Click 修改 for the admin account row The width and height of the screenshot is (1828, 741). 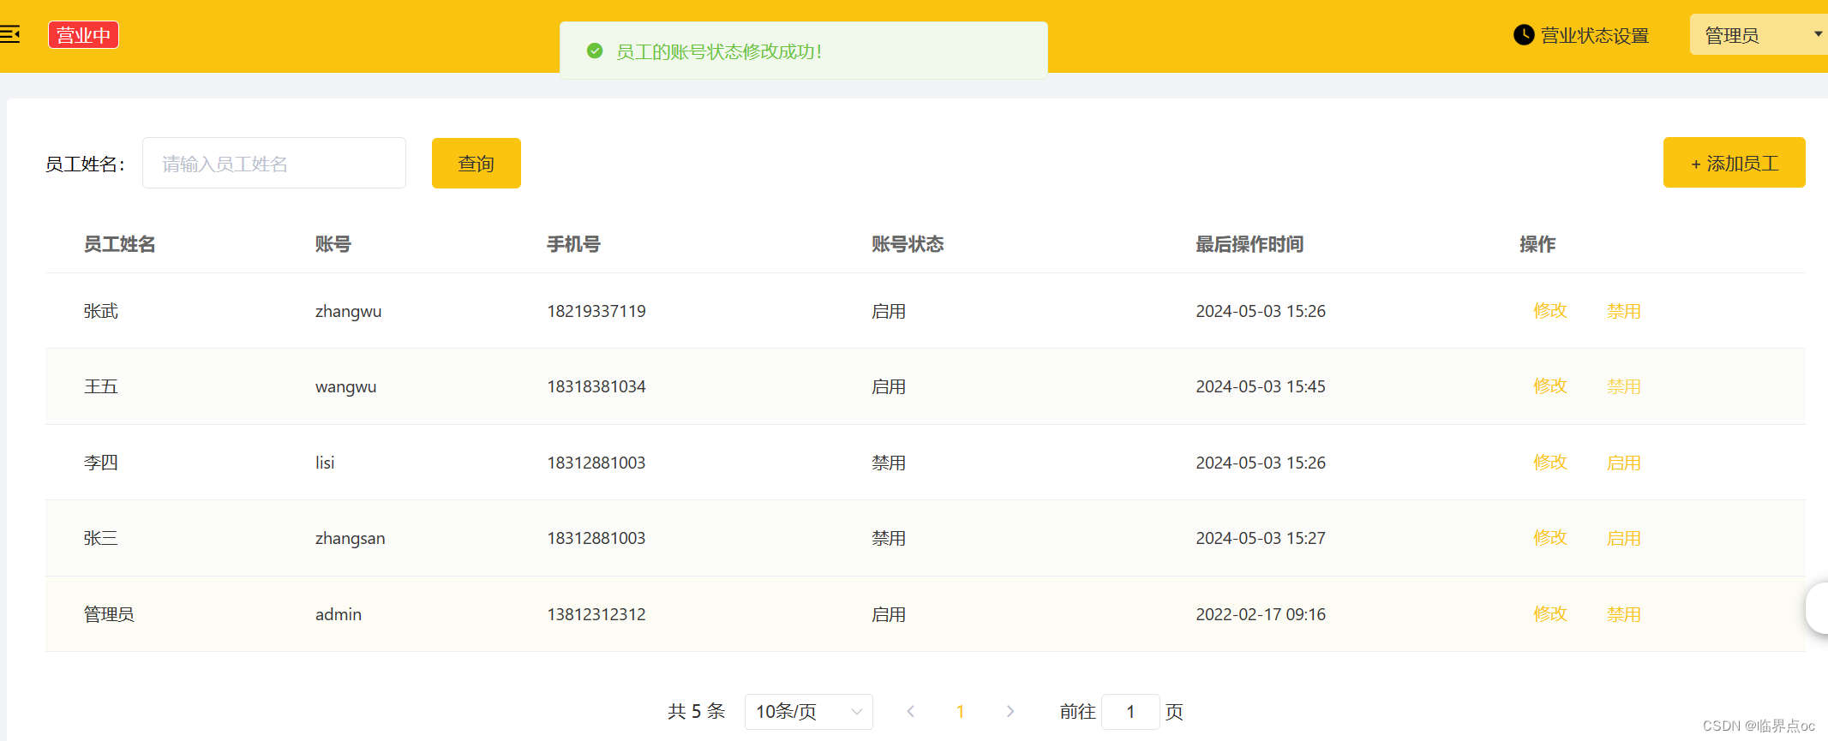click(1549, 614)
